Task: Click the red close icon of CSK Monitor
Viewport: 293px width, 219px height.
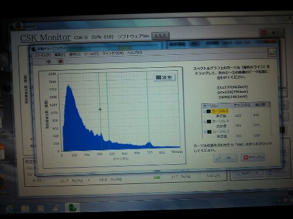Action: (264, 33)
